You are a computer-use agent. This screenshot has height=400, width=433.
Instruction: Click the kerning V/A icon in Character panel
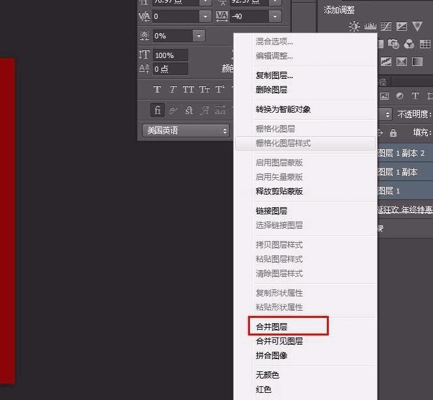(144, 16)
